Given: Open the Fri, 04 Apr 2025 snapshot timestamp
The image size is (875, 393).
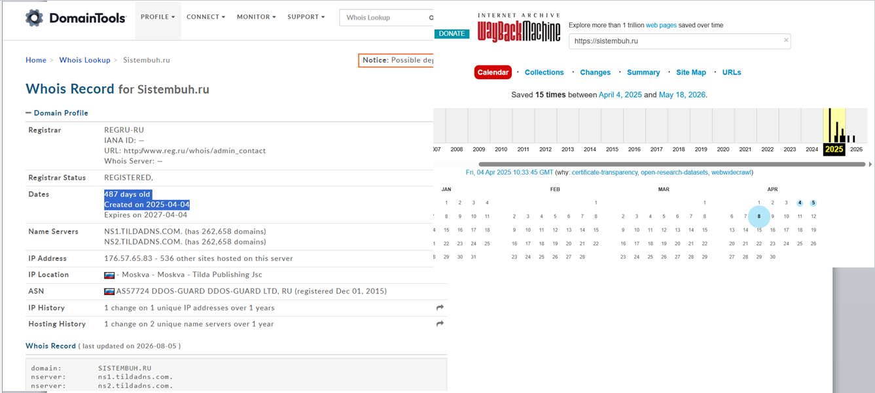Looking at the screenshot, I should 509,173.
